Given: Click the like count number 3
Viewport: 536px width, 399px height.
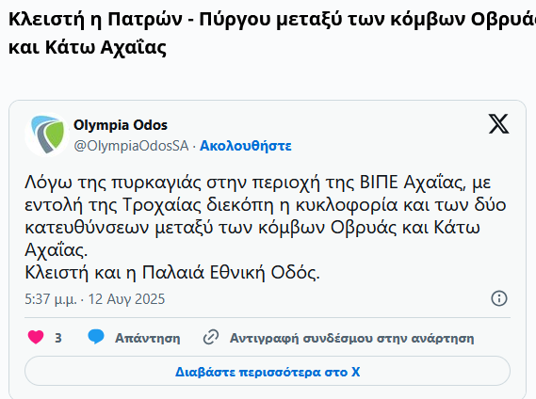Looking at the screenshot, I should [x=58, y=338].
